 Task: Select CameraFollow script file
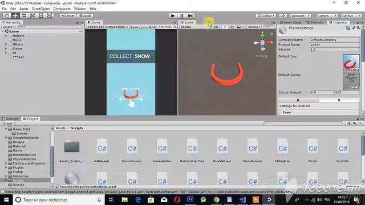[x=162, y=150]
